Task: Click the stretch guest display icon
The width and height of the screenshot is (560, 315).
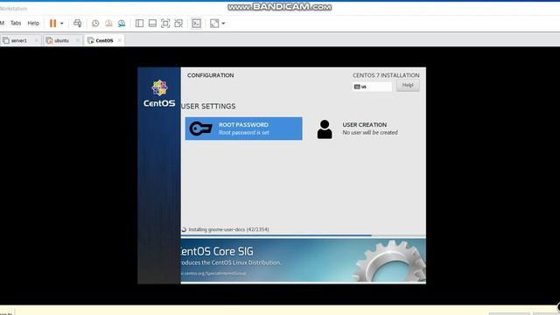Action: [214, 24]
